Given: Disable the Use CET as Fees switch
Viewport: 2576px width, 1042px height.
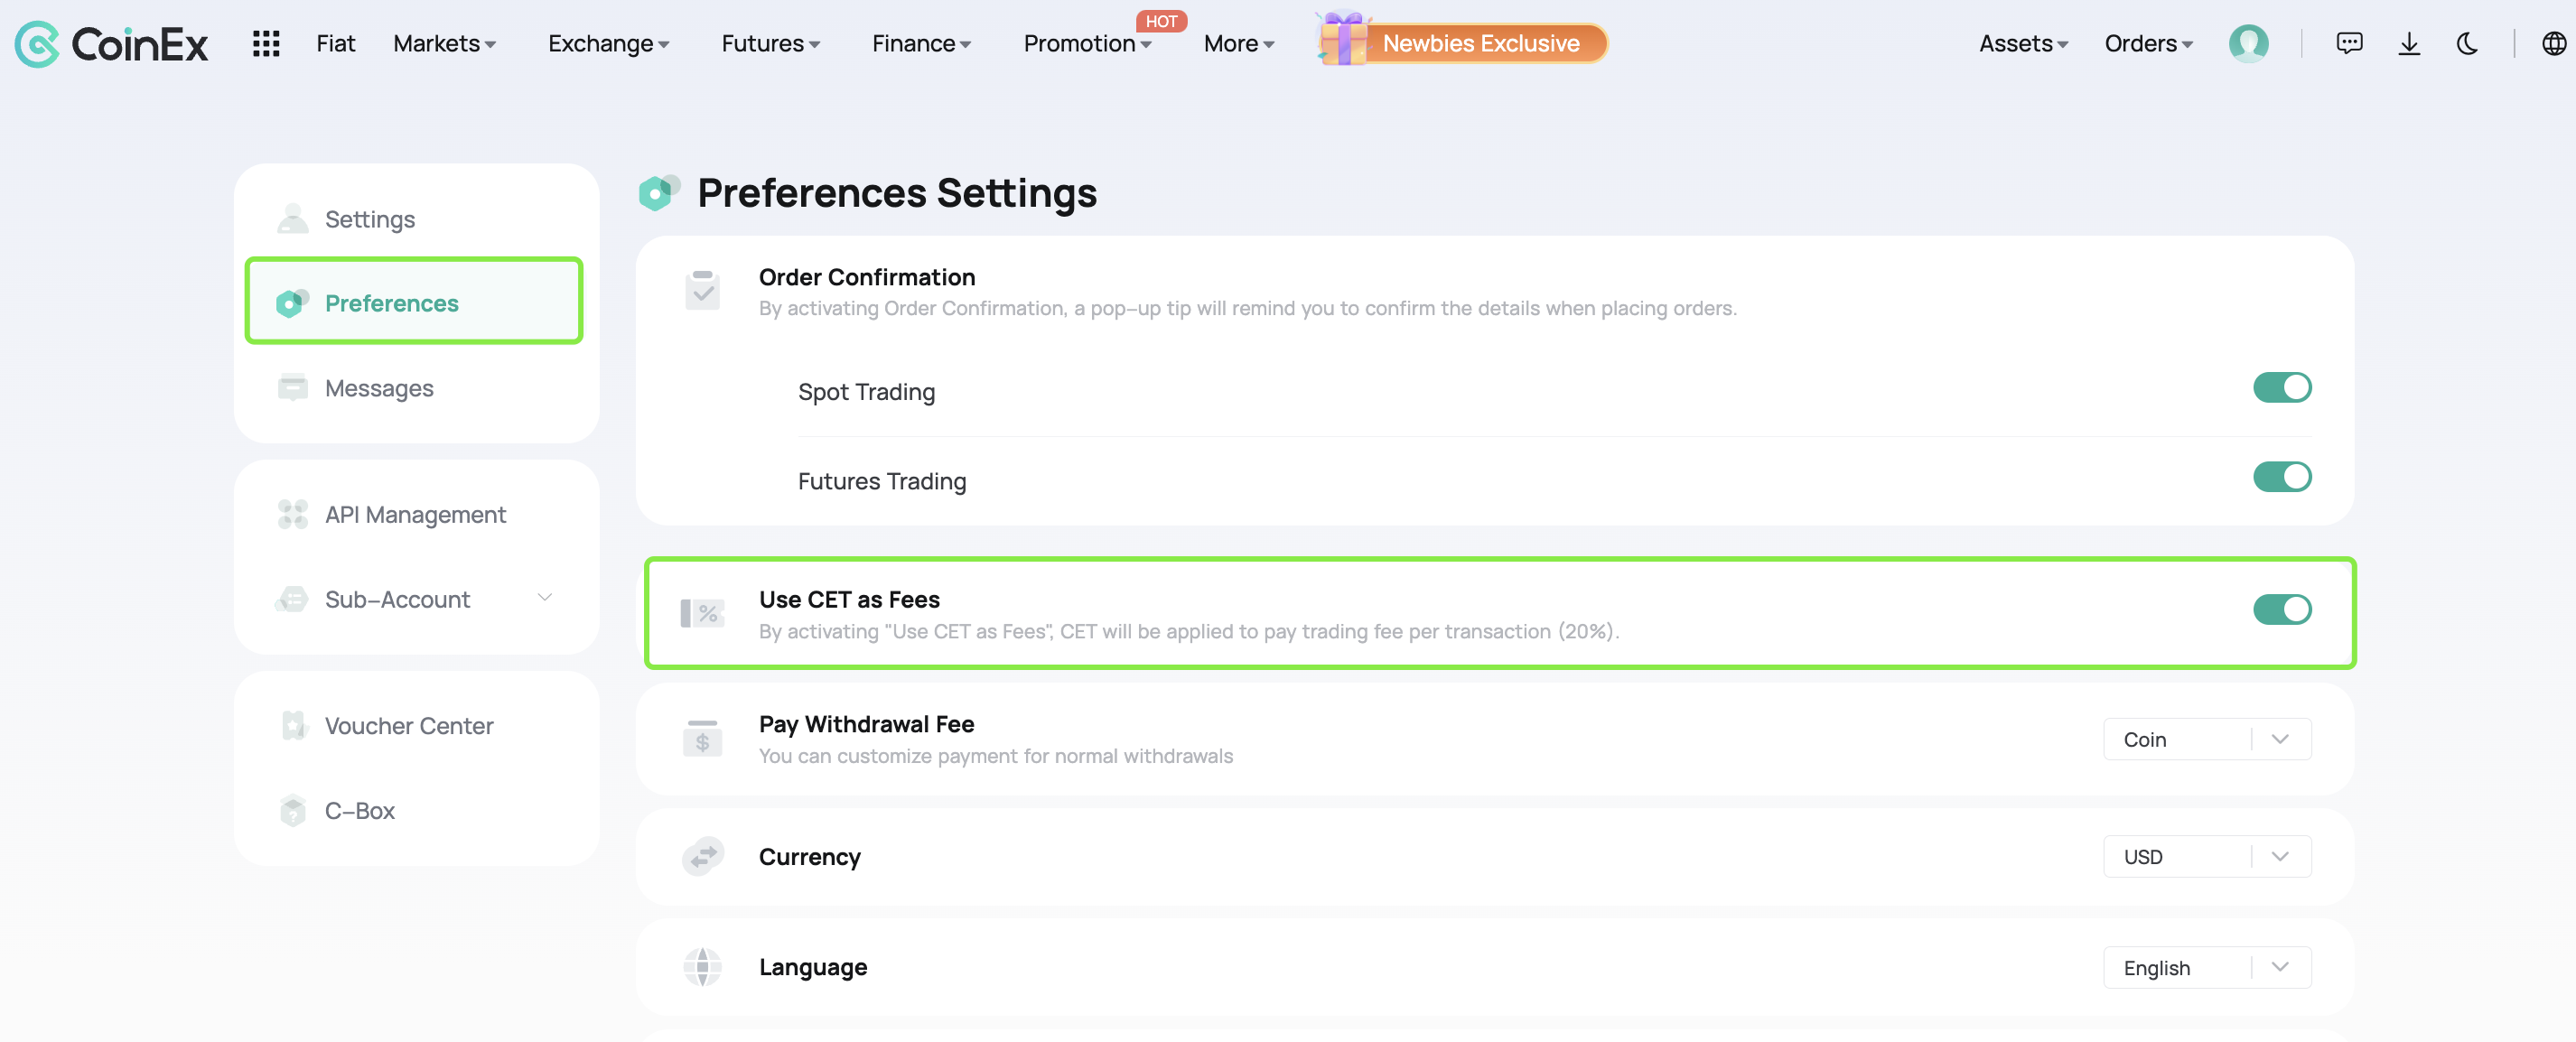Looking at the screenshot, I should 2282,609.
